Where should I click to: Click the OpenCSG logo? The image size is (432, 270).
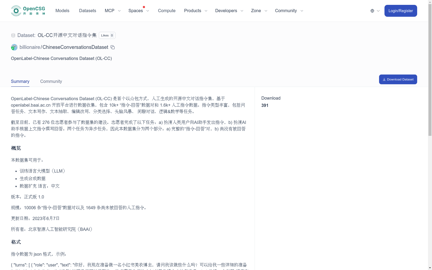(x=28, y=11)
